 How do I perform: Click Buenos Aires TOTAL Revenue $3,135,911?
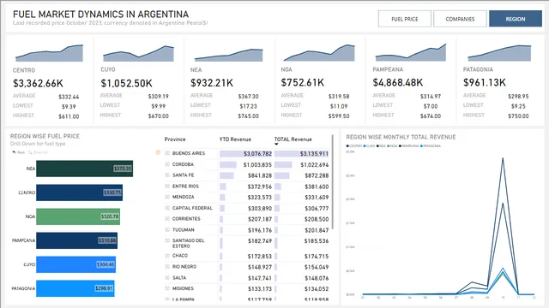click(x=314, y=154)
